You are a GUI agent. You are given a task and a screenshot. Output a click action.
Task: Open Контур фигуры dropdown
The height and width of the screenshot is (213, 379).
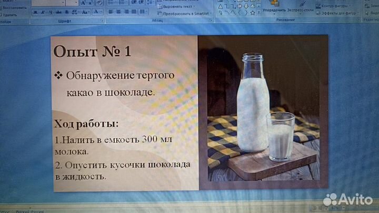tap(333, 6)
